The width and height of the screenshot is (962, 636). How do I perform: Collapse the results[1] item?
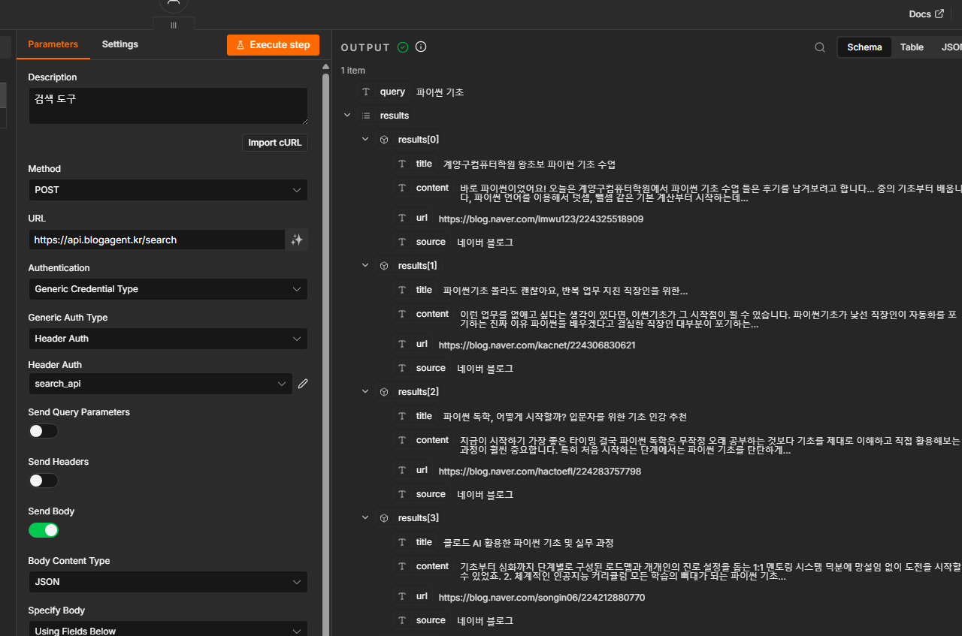(x=365, y=266)
